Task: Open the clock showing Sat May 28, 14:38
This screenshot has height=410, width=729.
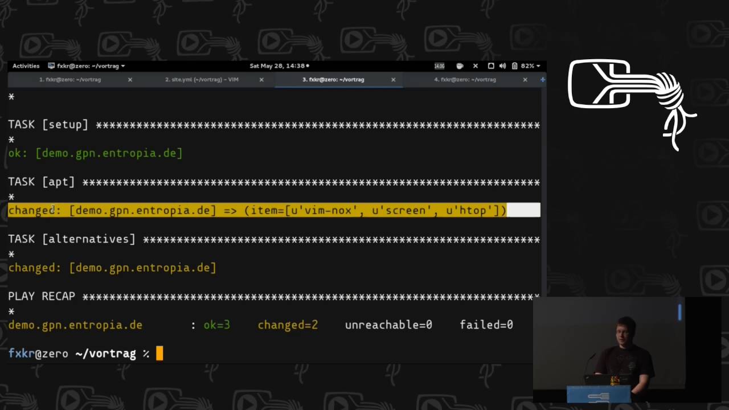Action: 279,66
